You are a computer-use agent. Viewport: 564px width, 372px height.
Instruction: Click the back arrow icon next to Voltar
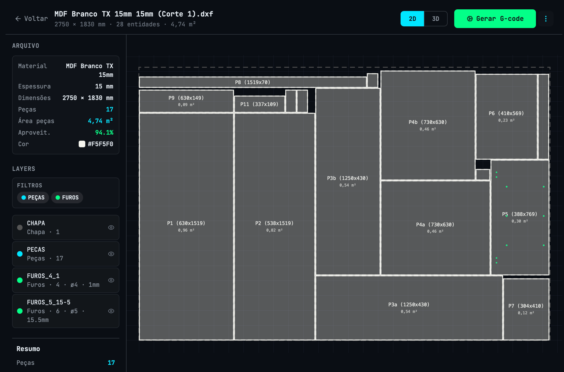coord(18,19)
